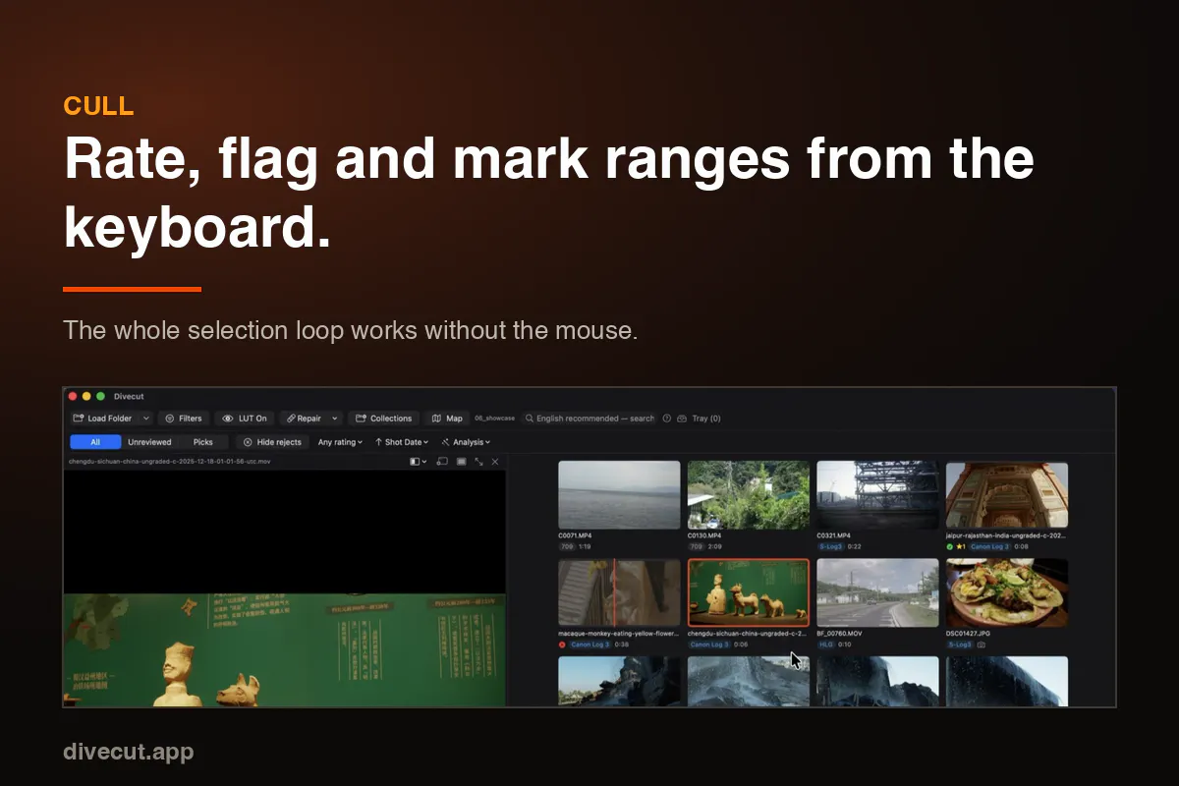This screenshot has height=786, width=1179.
Task: Open the Shot Date sort dropdown
Action: click(401, 442)
